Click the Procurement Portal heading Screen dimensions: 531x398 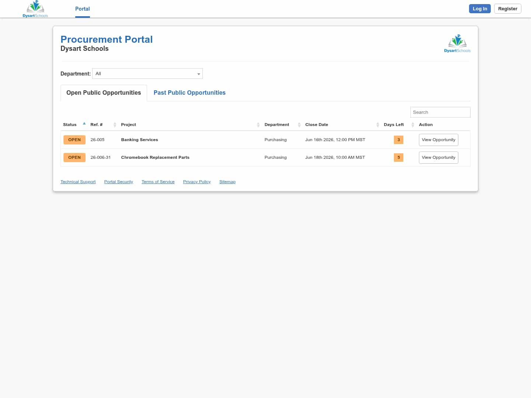click(107, 39)
